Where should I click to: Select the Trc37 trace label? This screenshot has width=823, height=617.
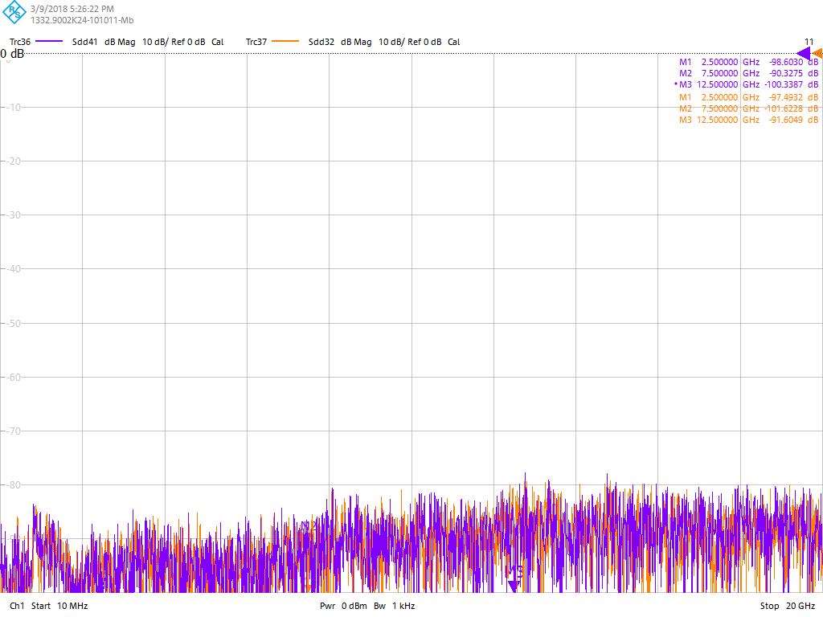coord(256,42)
